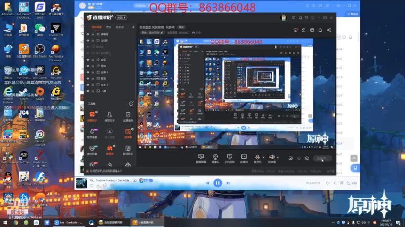405x227 pixels.
Task: Open the mode switch pill beside app logo
Action: [121, 18]
